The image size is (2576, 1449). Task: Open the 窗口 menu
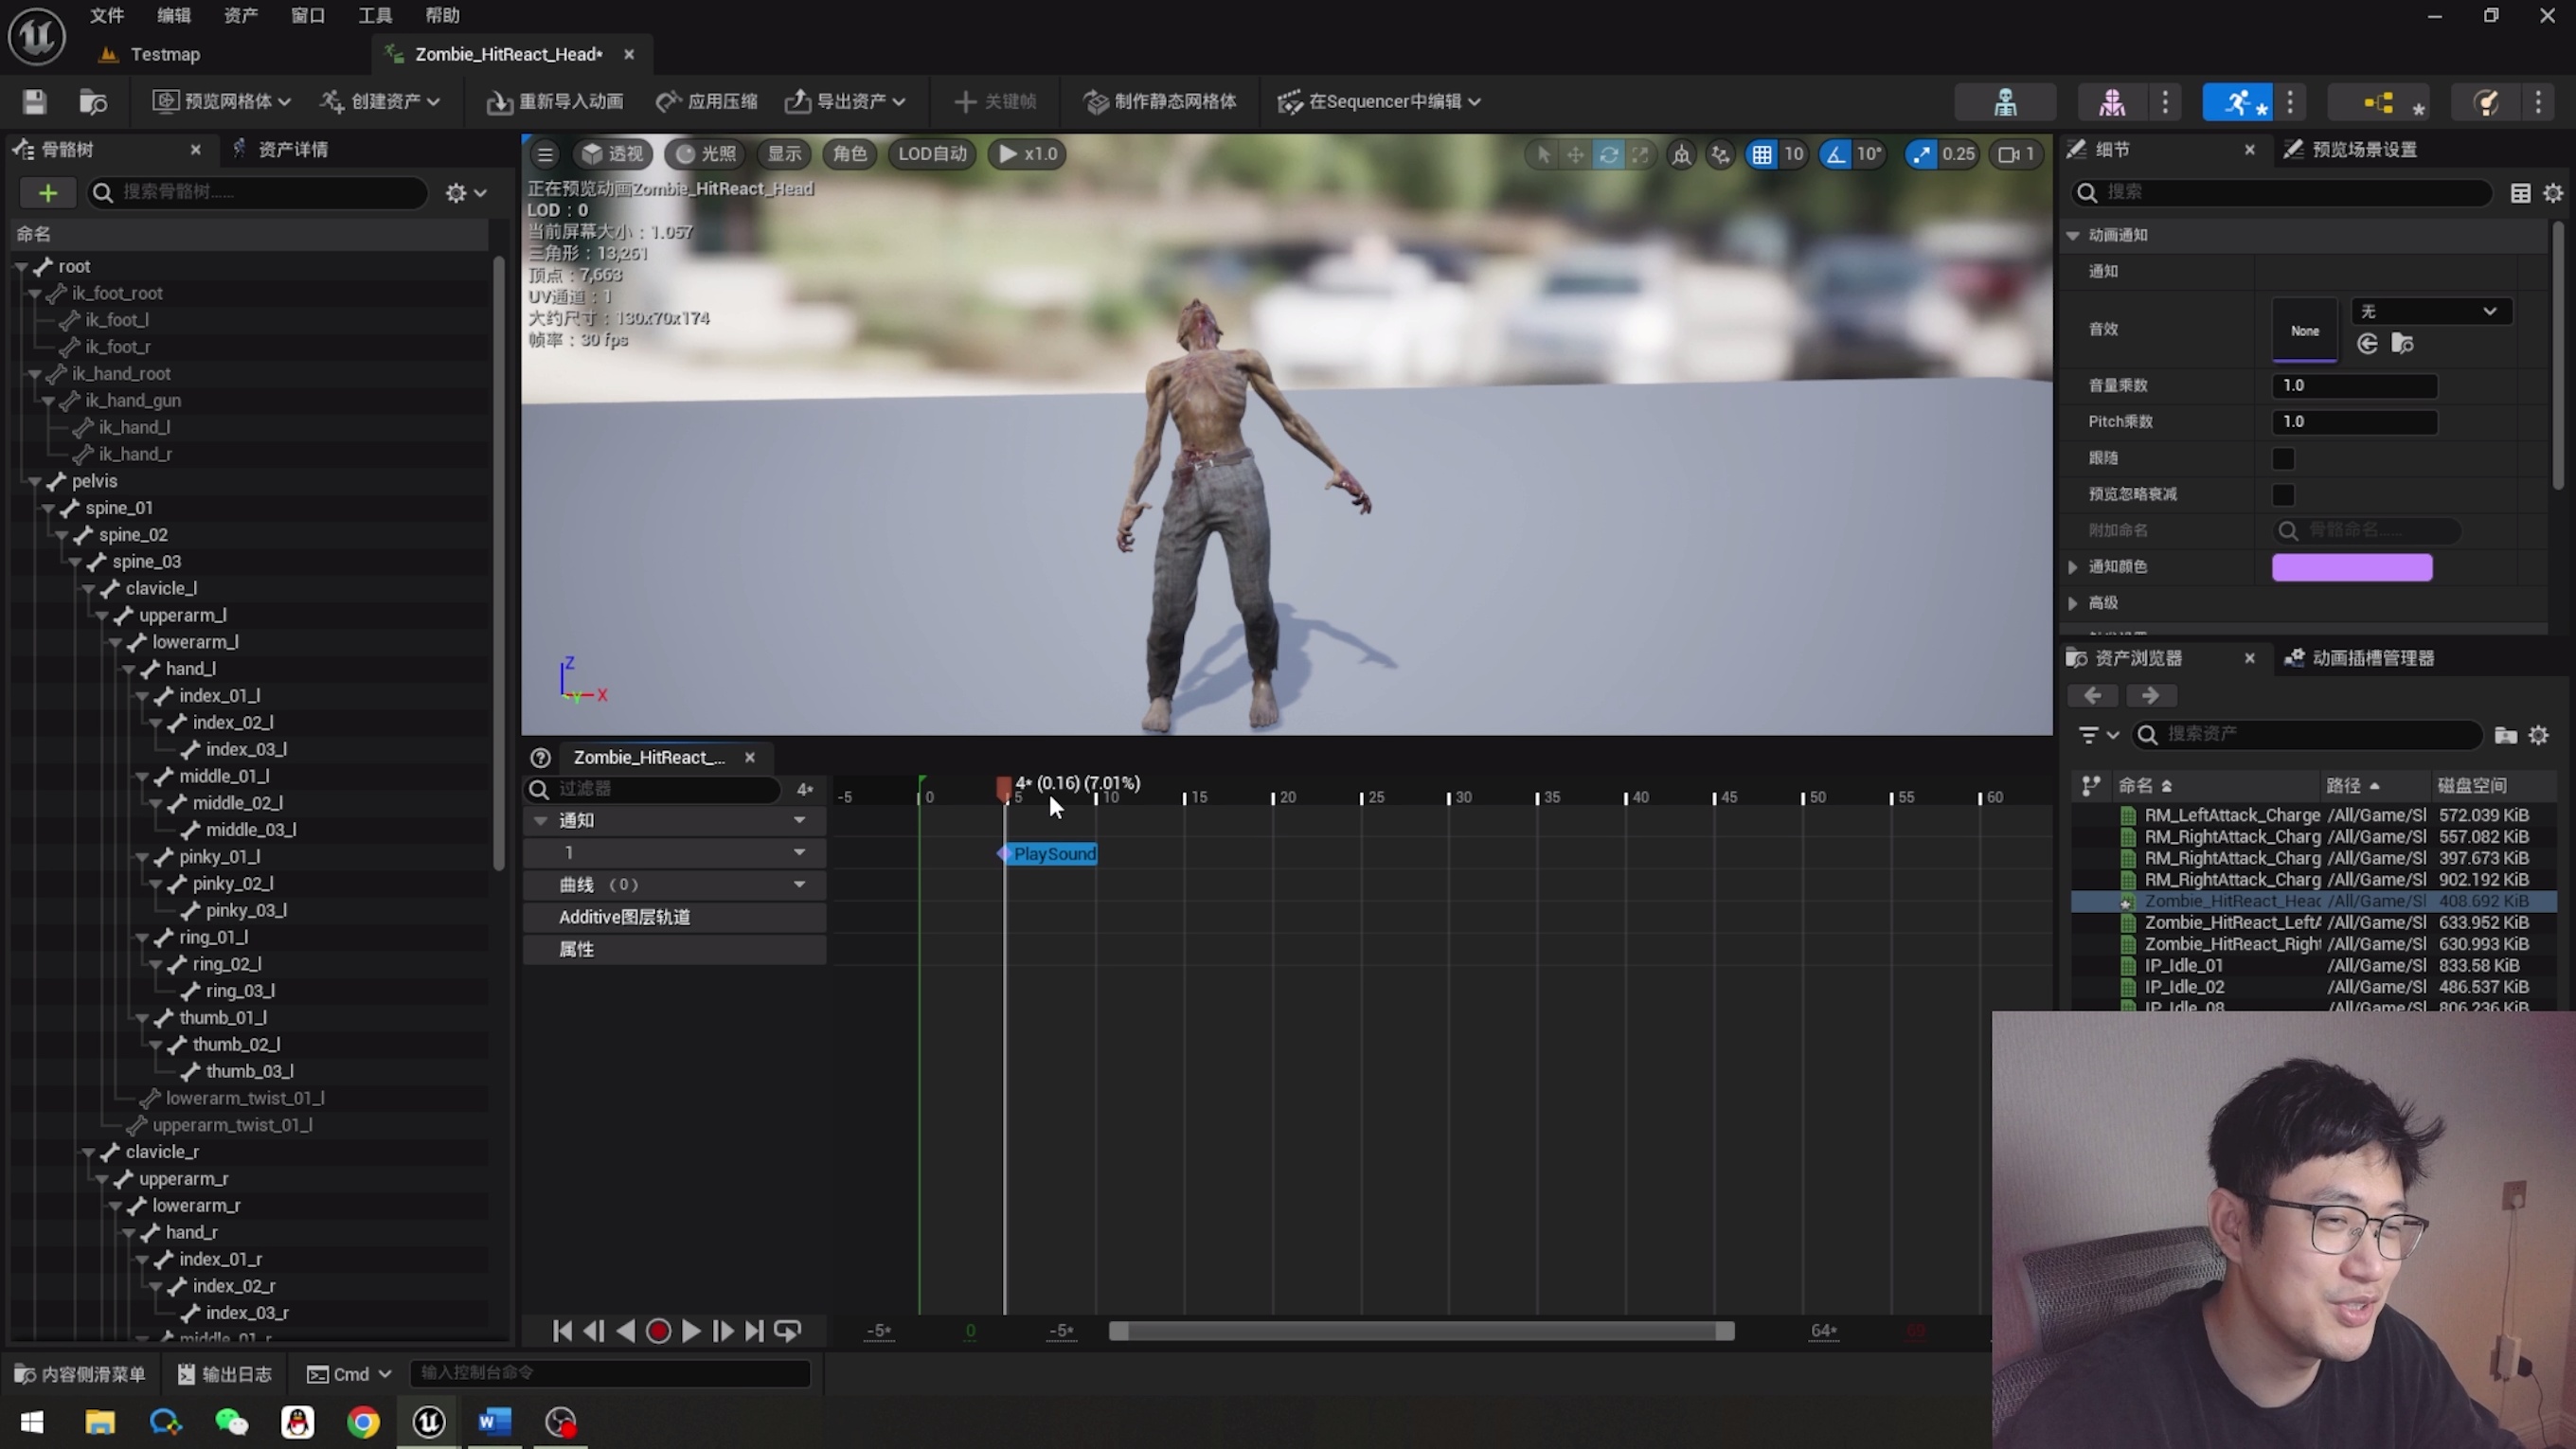[x=307, y=15]
